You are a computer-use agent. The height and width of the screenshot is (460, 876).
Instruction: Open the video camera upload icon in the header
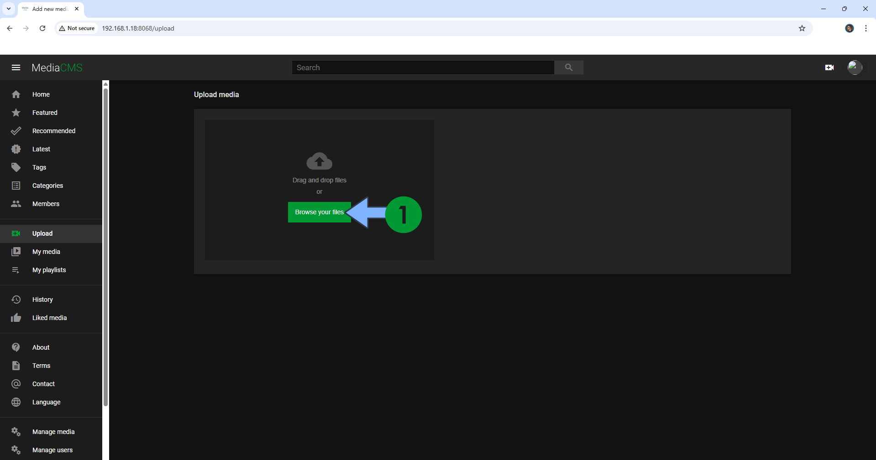pyautogui.click(x=830, y=67)
